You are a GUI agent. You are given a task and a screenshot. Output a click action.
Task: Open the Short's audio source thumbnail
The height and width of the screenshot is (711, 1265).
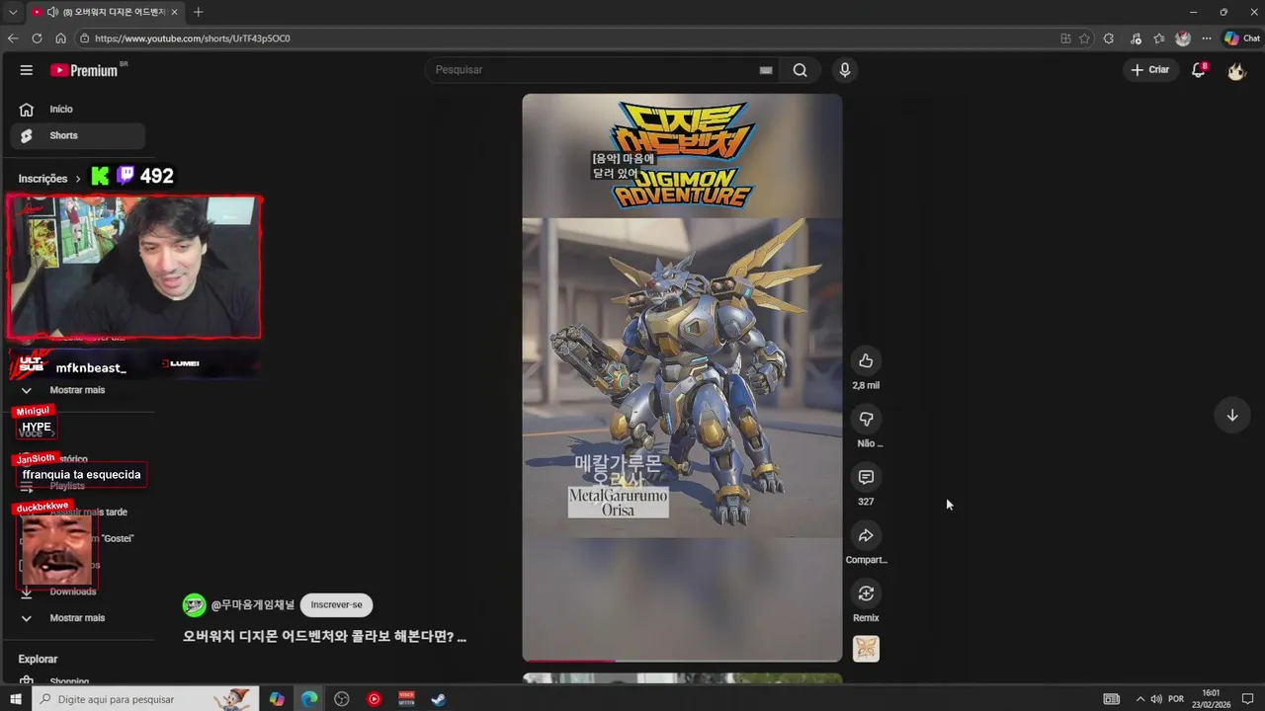[866, 649]
